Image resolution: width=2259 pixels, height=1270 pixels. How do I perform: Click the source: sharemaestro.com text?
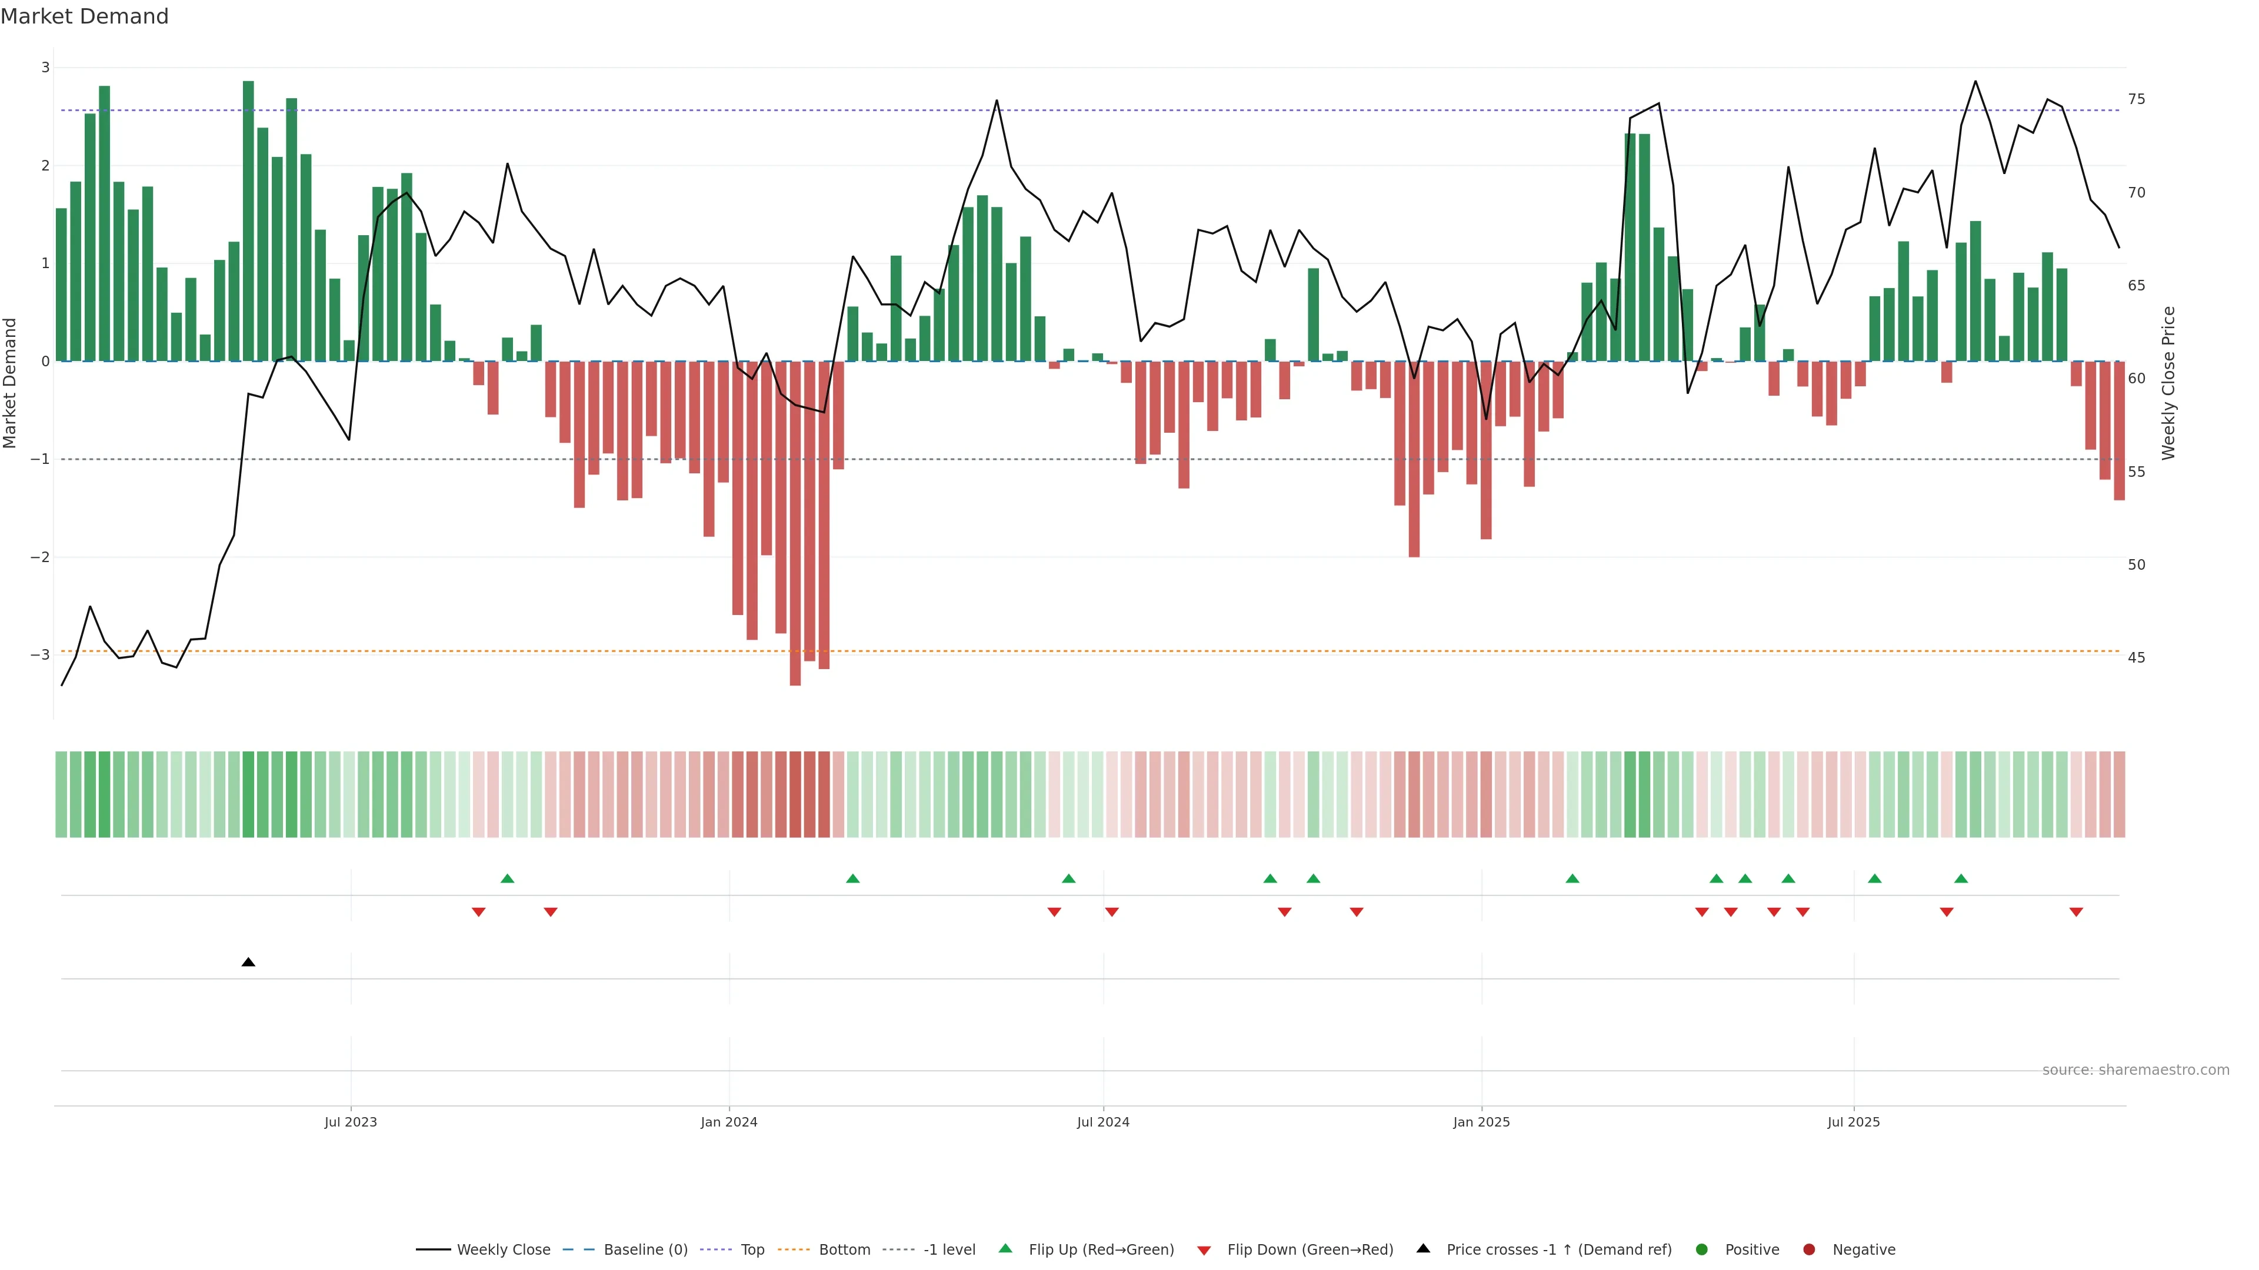click(2135, 1070)
